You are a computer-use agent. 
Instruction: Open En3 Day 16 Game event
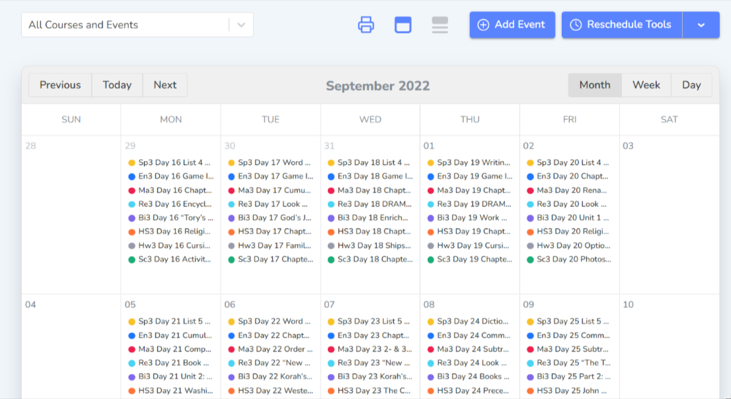(170, 176)
